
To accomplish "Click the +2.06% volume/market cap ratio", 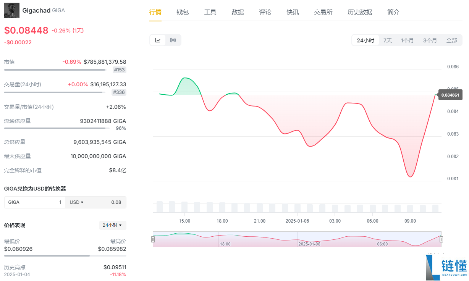I will (x=116, y=107).
